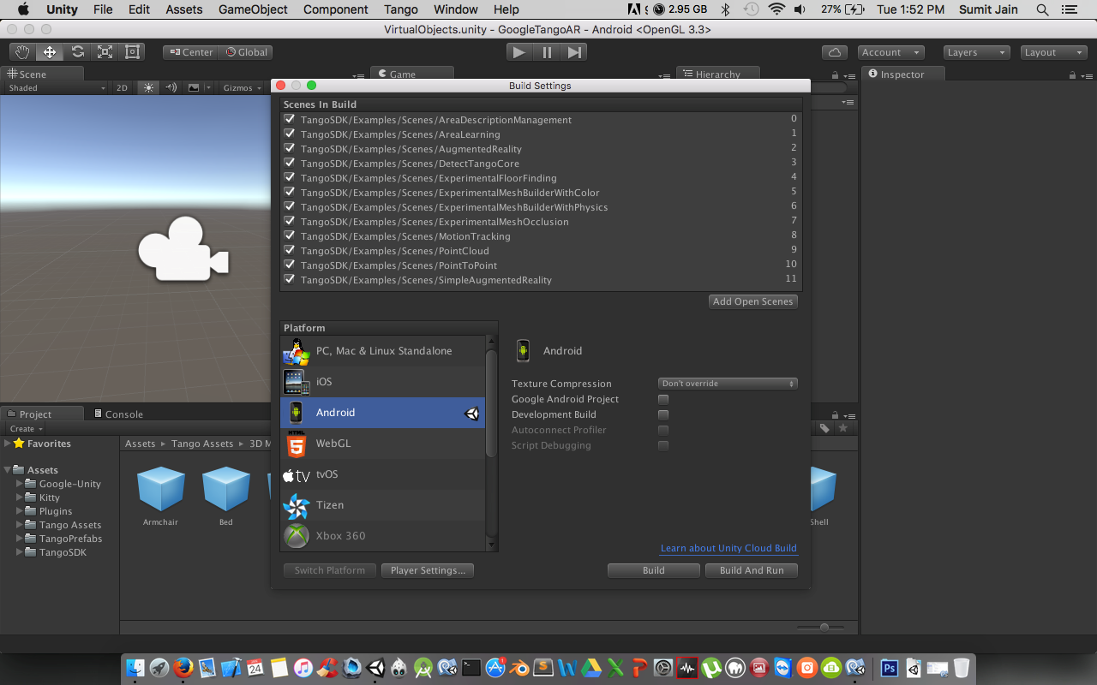Open the Learn about Unity Cloud Build link

[x=728, y=548]
